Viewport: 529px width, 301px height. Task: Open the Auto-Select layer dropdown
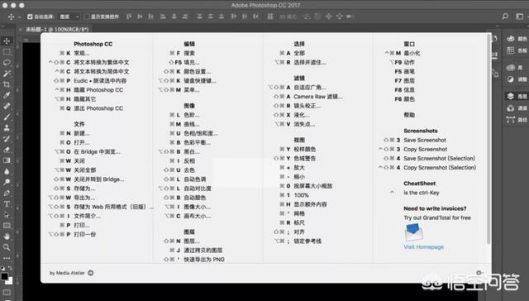[x=69, y=17]
